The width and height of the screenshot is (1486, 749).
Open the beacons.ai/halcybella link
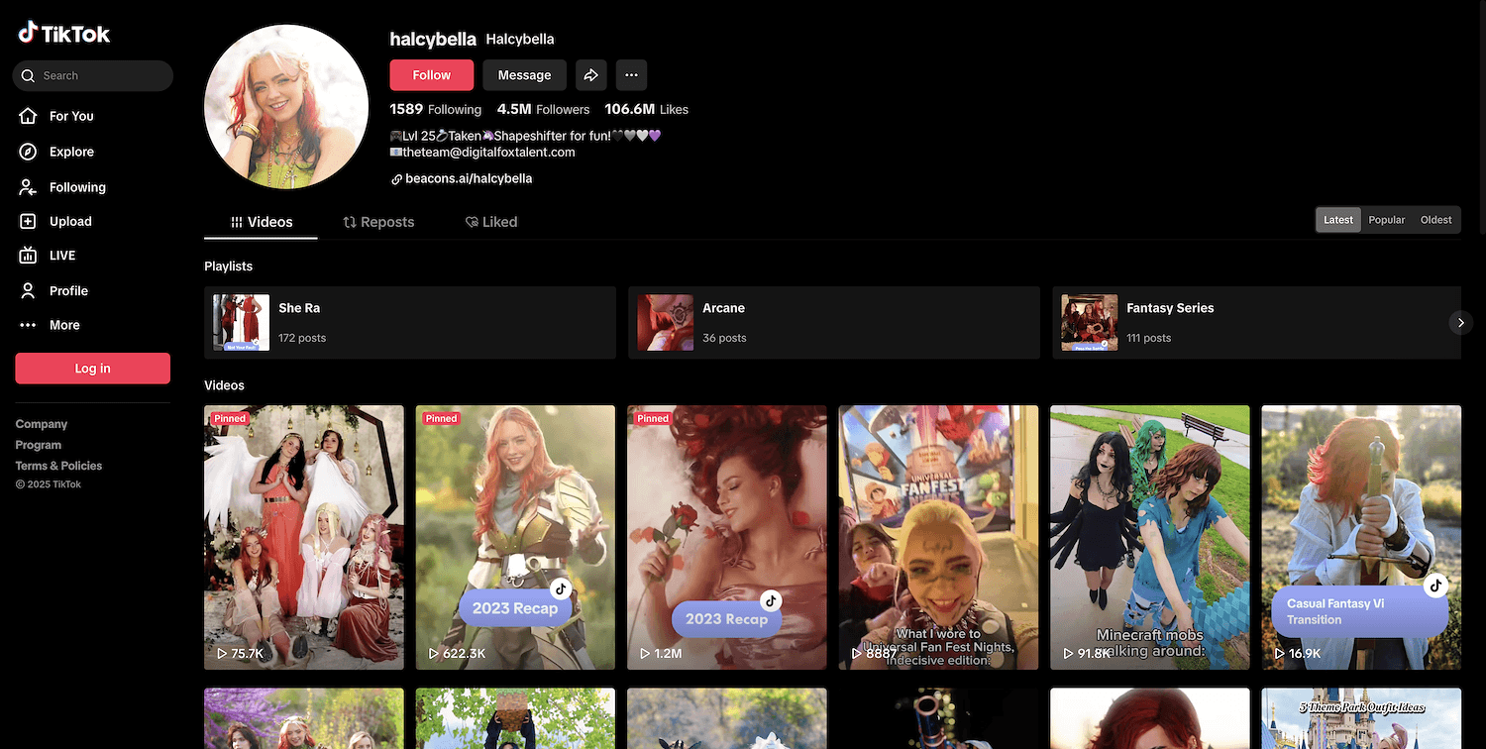[x=469, y=179]
